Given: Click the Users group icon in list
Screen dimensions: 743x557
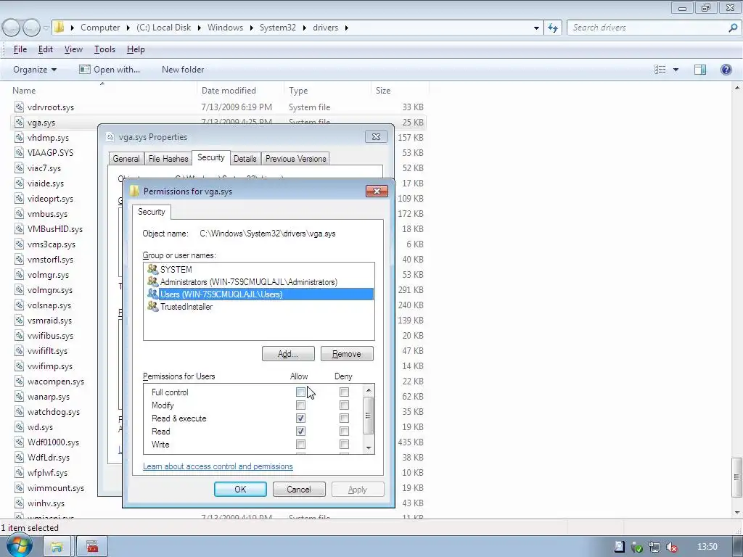Looking at the screenshot, I should (152, 294).
